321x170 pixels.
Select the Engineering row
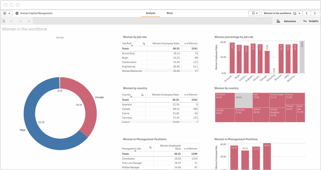coord(160,67)
